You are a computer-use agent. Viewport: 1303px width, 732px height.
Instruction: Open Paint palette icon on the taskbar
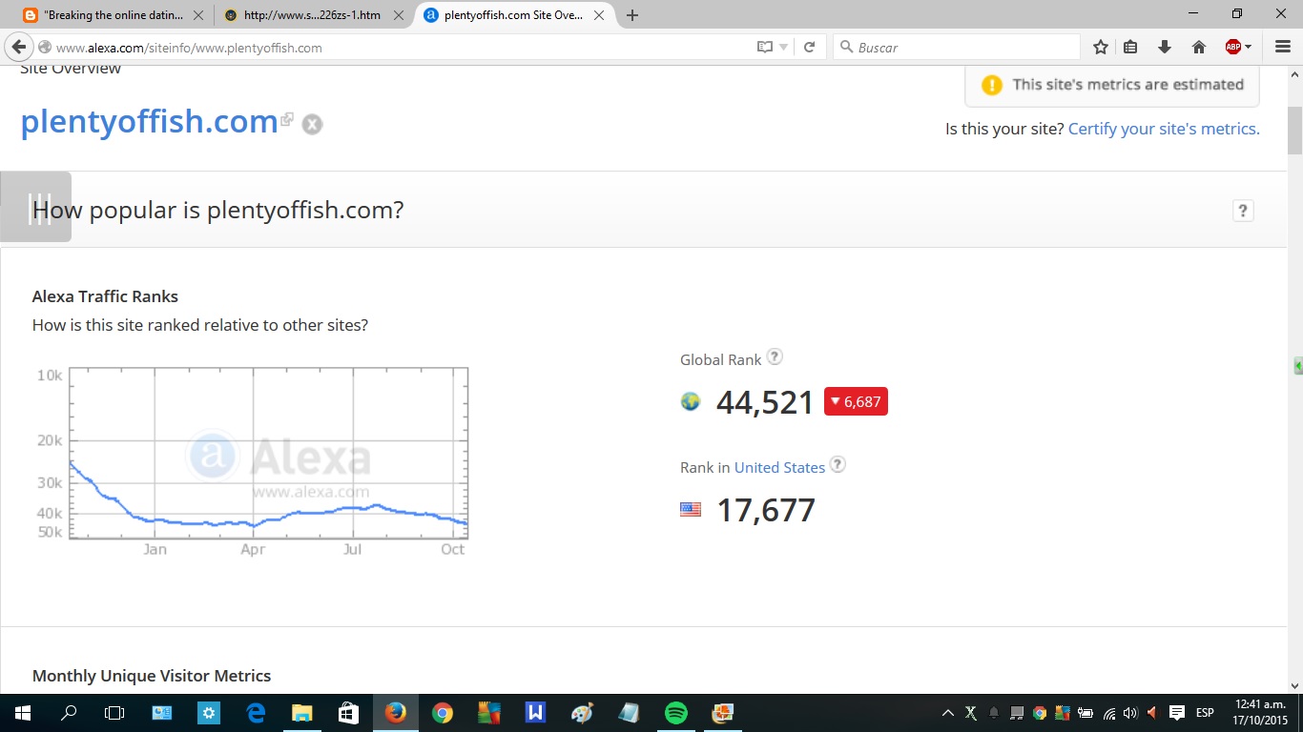582,712
